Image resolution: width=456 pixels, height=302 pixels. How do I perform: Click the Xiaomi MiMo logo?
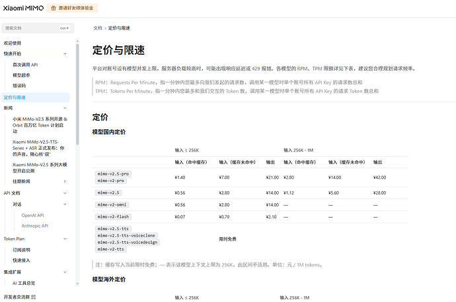23,8
